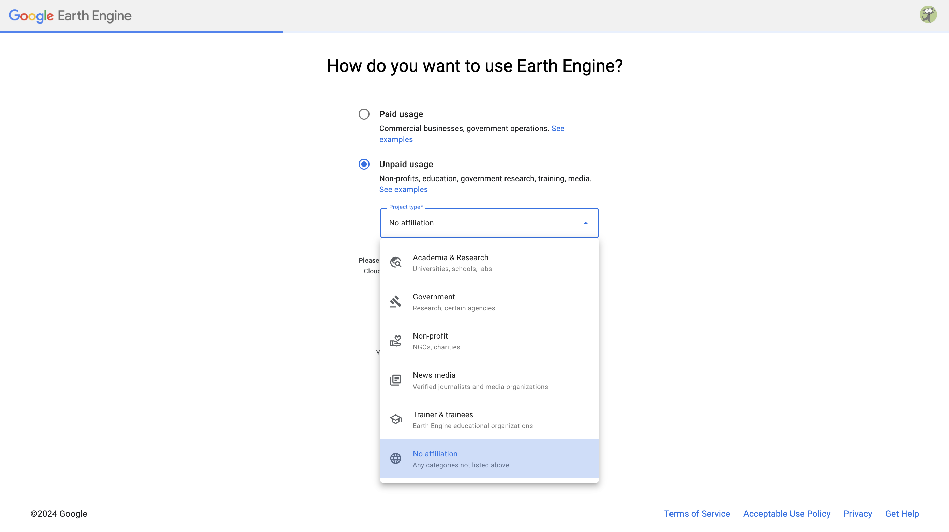The width and height of the screenshot is (949, 532).
Task: Click the Get Help footer link
Action: (x=902, y=514)
